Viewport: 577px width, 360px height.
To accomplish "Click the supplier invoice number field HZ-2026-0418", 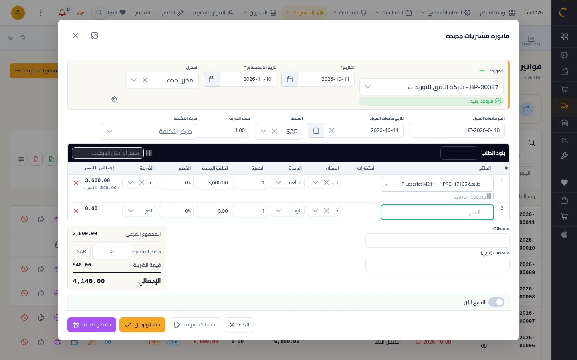I will point(457,130).
